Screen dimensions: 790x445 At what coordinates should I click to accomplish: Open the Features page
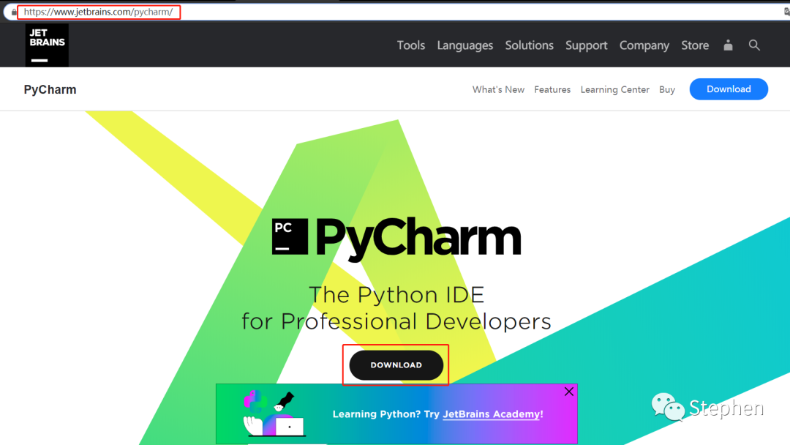[x=552, y=90]
